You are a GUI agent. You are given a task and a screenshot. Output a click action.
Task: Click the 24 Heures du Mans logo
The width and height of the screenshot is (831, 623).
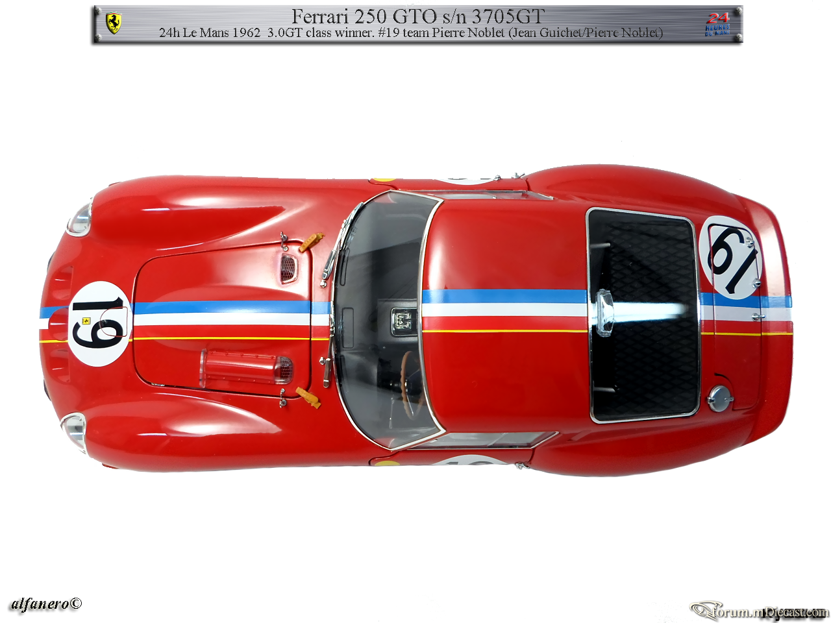(717, 24)
